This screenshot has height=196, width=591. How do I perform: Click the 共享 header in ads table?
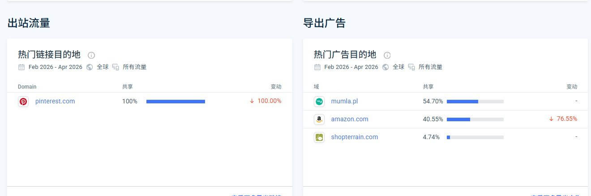428,87
